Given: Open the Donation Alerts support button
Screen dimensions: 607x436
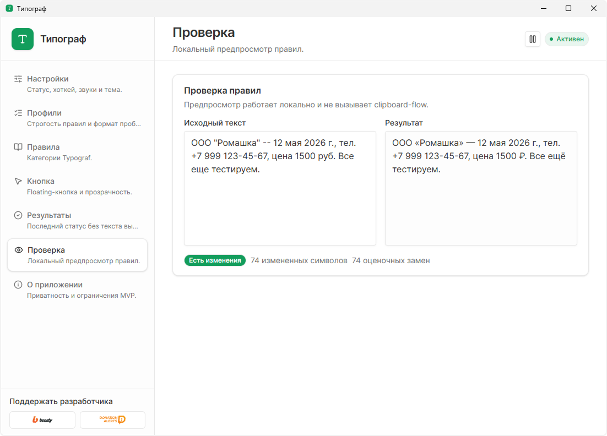Looking at the screenshot, I should coord(113,419).
